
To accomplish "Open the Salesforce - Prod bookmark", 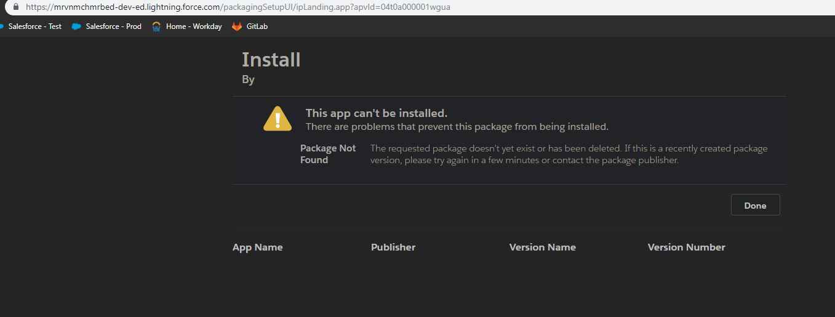I will pos(106,26).
